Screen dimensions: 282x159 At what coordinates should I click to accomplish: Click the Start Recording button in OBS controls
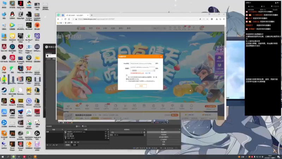click(164, 135)
